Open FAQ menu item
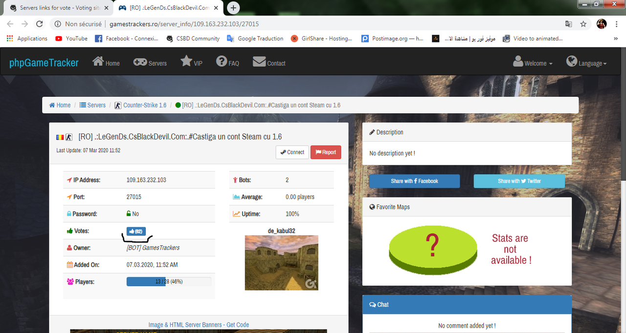This screenshot has height=333, width=626. pos(227,62)
